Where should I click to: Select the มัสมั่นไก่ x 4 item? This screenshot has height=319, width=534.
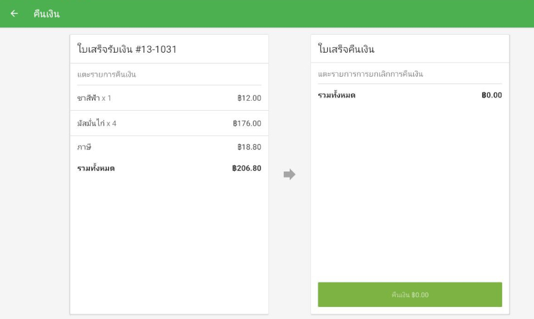click(x=97, y=123)
